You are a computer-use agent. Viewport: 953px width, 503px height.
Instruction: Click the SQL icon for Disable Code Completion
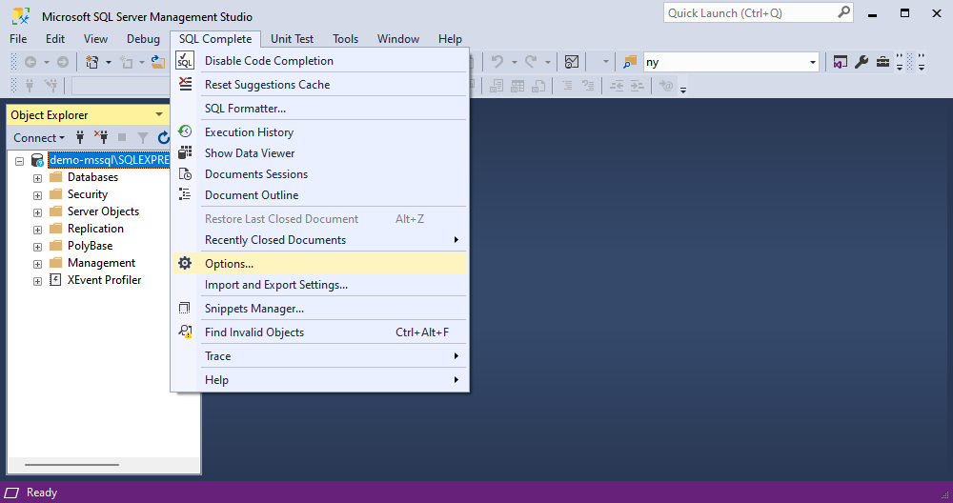(x=185, y=61)
